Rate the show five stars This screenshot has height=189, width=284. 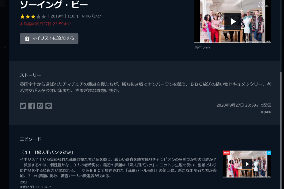(44, 16)
